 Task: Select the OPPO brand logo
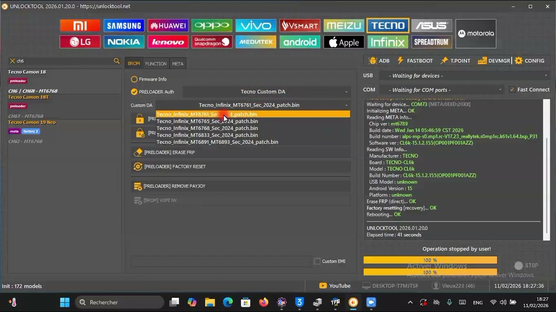coord(212,26)
